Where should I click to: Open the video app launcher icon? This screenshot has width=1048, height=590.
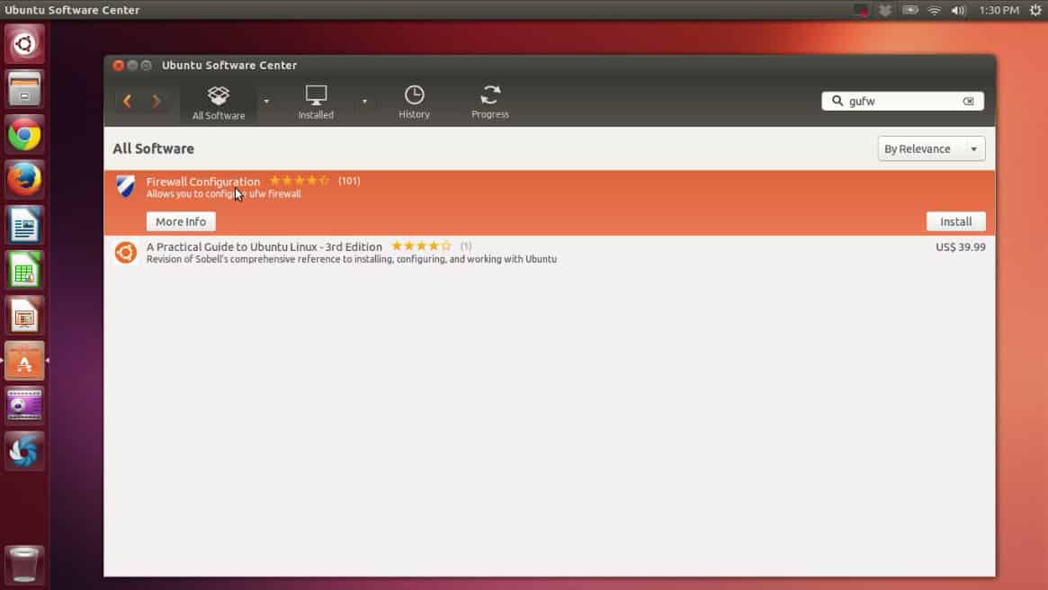(24, 406)
